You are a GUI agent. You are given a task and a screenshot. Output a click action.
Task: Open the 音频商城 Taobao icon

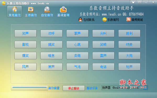128,19
